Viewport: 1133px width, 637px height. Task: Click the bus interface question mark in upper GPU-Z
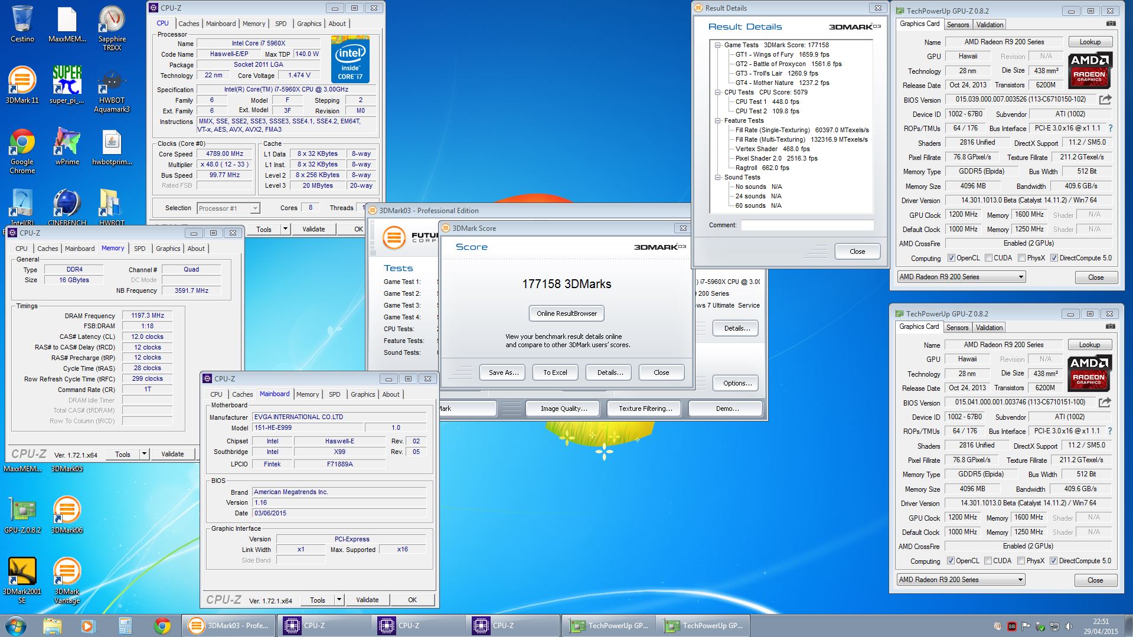[1110, 128]
